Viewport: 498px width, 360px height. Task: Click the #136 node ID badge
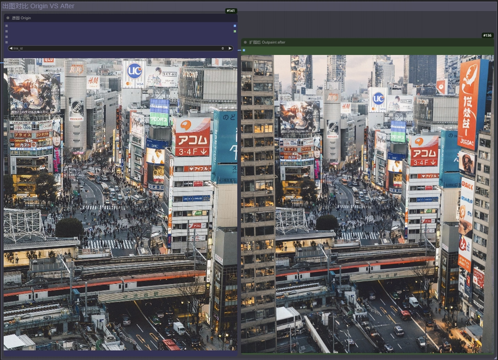coord(487,35)
